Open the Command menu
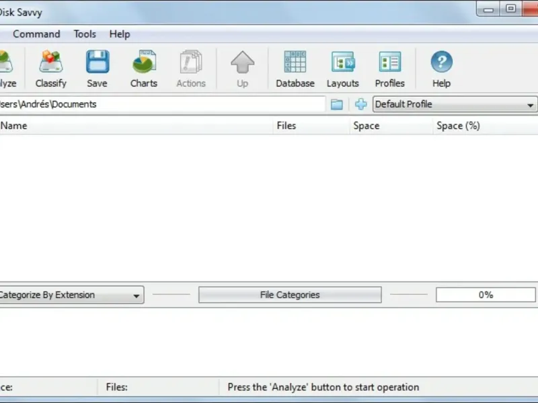 tap(36, 34)
